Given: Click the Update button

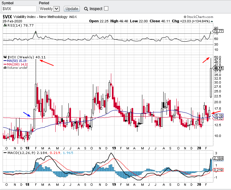Looking at the screenshot, I should point(72,9).
